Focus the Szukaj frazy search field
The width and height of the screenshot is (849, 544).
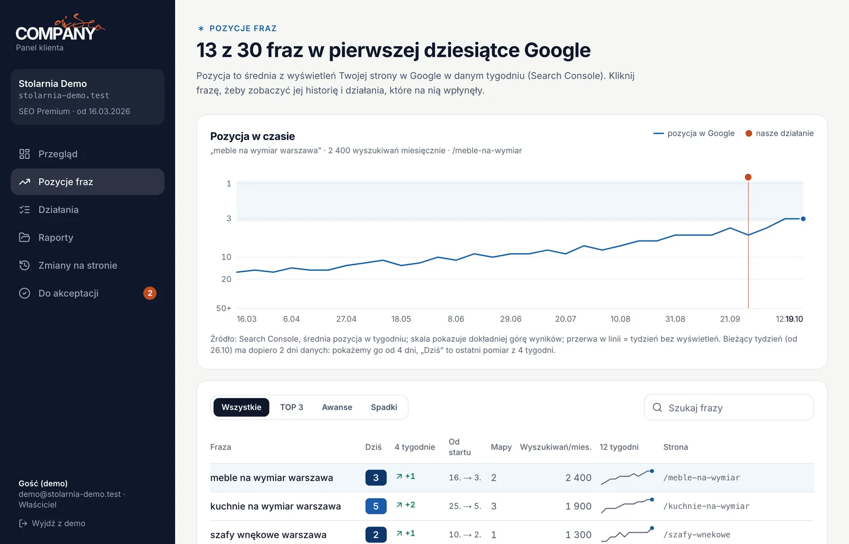click(729, 408)
